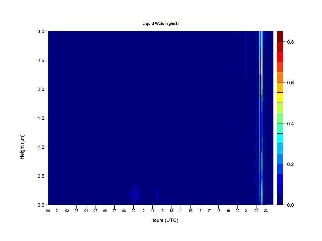This screenshot has width=322, height=241.
Task: Click the 1.5 height axis tick label
Action: tap(41, 118)
